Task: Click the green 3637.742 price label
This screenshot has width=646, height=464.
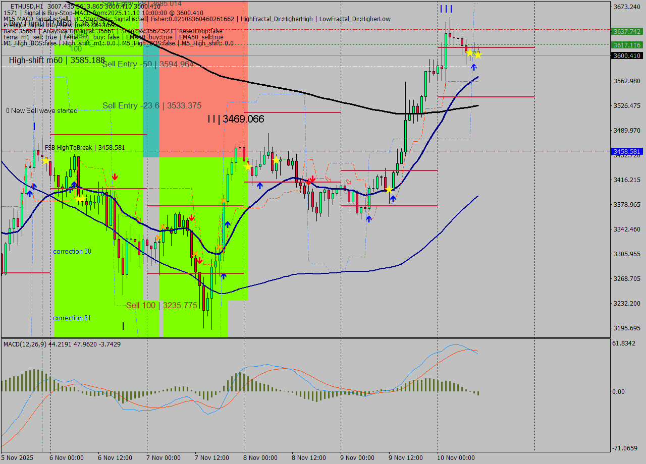Action: point(626,31)
